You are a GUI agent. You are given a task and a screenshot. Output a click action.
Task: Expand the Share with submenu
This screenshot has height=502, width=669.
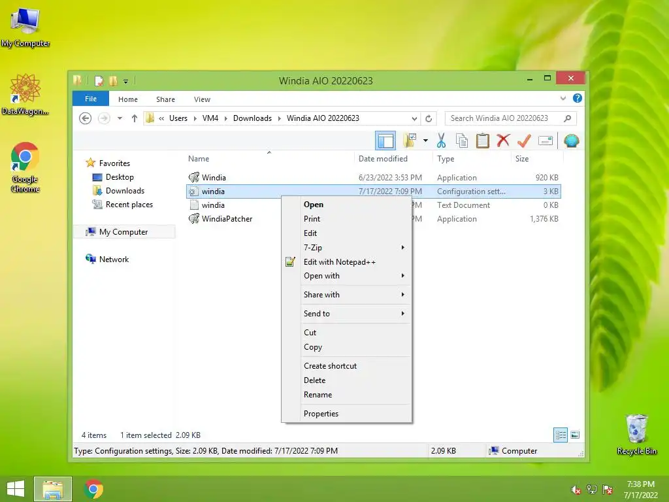click(x=346, y=295)
